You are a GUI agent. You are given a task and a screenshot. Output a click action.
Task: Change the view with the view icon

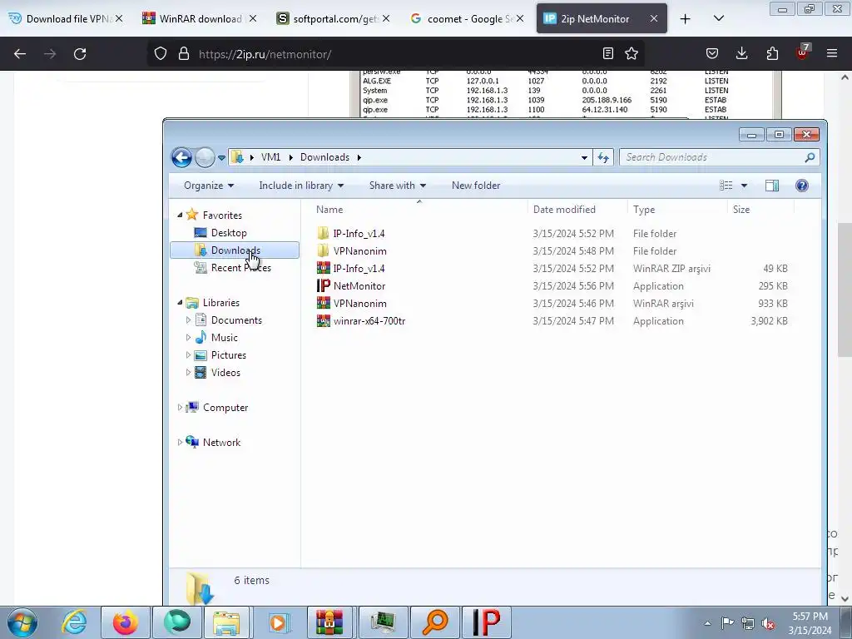[726, 186]
